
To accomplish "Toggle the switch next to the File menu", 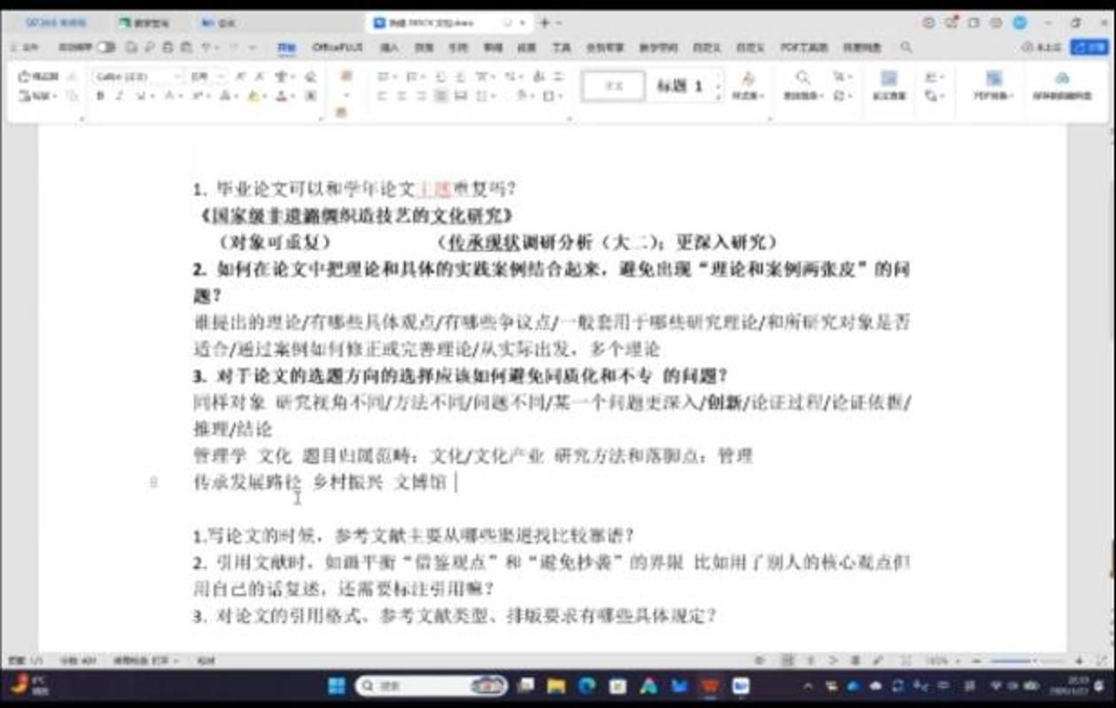I will tap(105, 47).
